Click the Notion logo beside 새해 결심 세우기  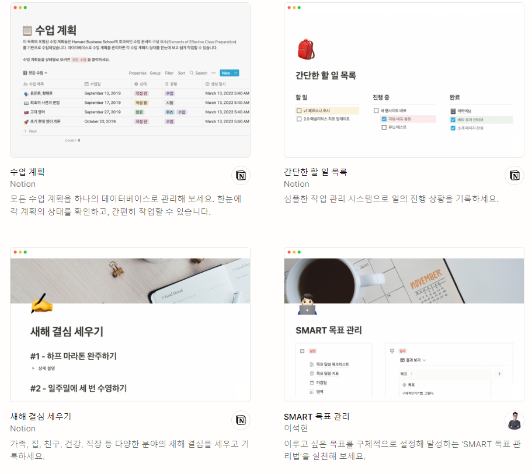tap(241, 420)
